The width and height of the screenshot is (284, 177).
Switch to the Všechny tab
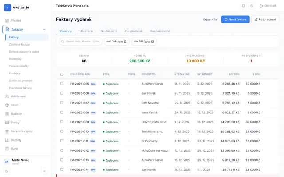(x=66, y=31)
